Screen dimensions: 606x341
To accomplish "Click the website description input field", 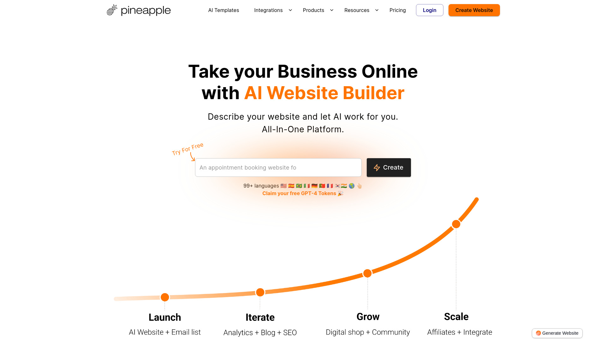I will pyautogui.click(x=278, y=167).
